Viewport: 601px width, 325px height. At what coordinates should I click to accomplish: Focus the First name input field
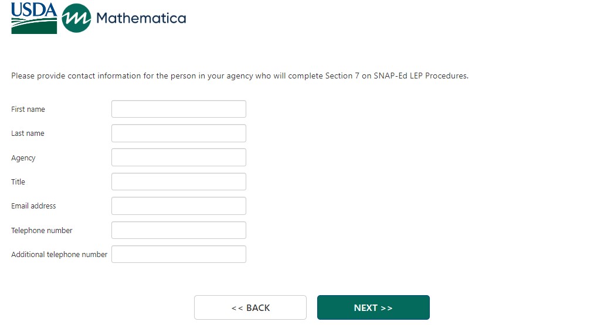[x=178, y=109]
